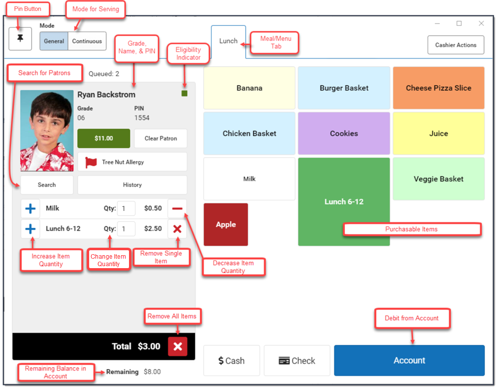Add Chicken Basket to the order
Viewport: 498px width, 389px height.
tap(249, 133)
